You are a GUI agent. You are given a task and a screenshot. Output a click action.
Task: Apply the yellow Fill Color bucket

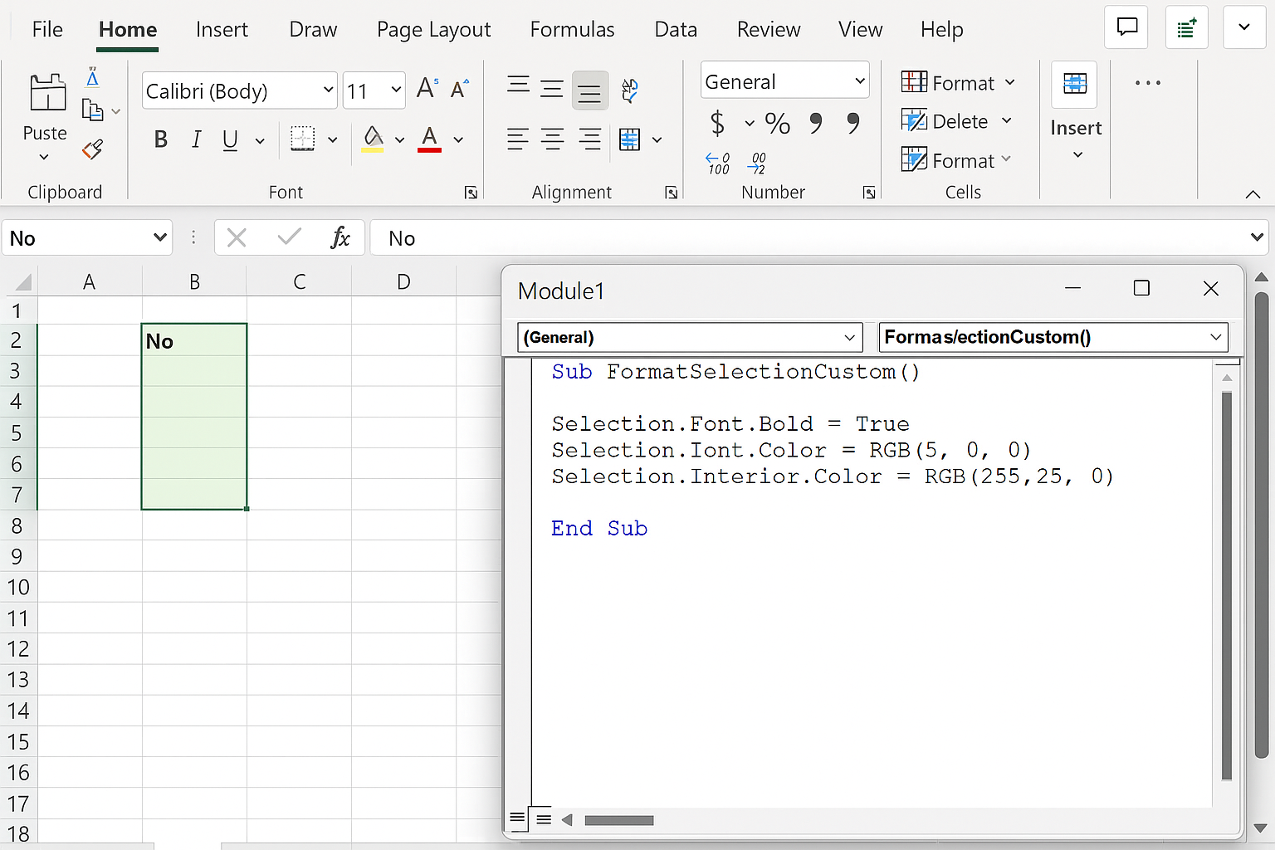click(x=374, y=139)
